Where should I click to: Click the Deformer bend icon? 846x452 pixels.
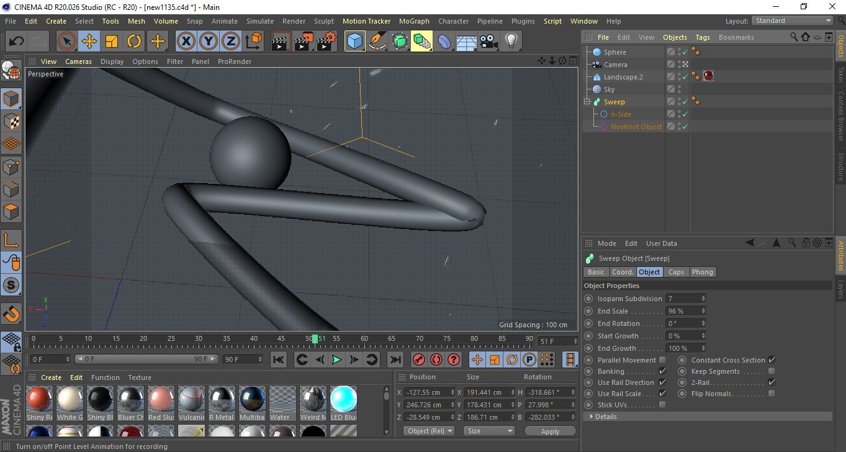coord(444,42)
